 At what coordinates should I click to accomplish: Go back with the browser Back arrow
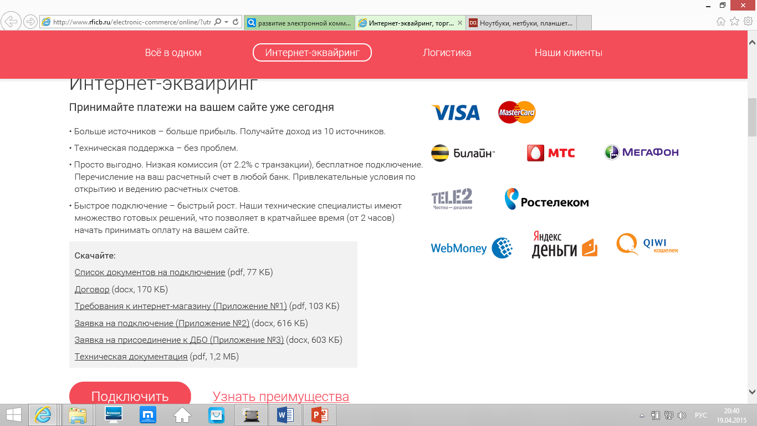coord(12,22)
